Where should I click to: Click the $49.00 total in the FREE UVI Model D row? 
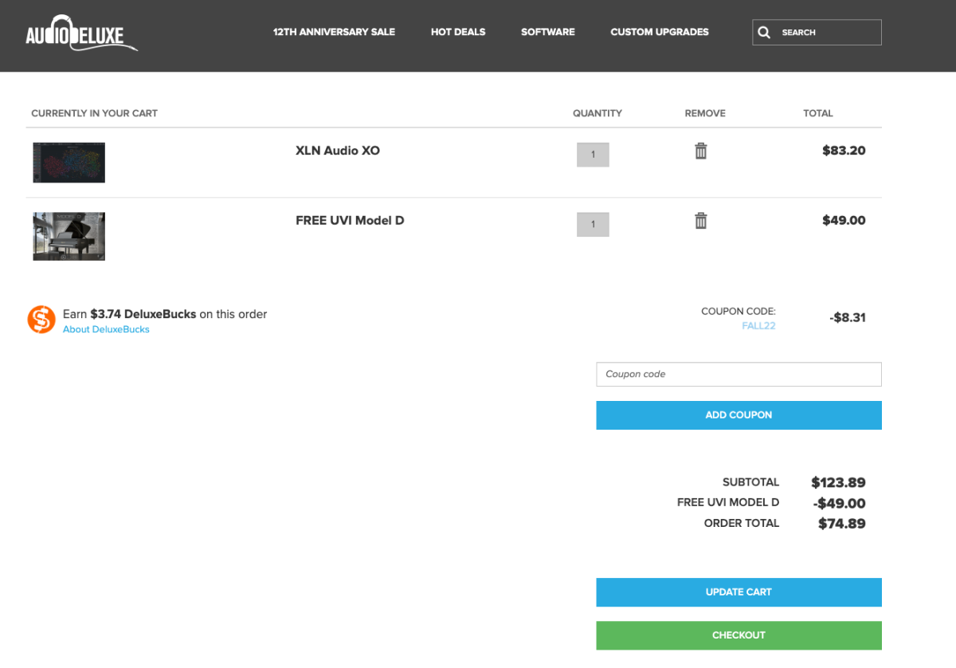point(844,220)
